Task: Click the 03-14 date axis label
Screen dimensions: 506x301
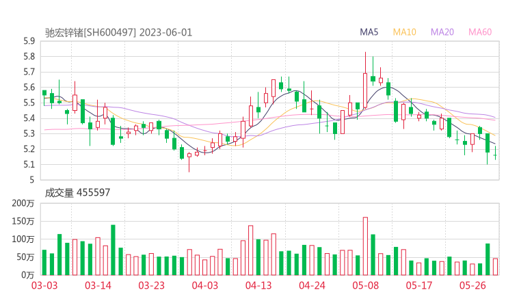Action: 98,285
